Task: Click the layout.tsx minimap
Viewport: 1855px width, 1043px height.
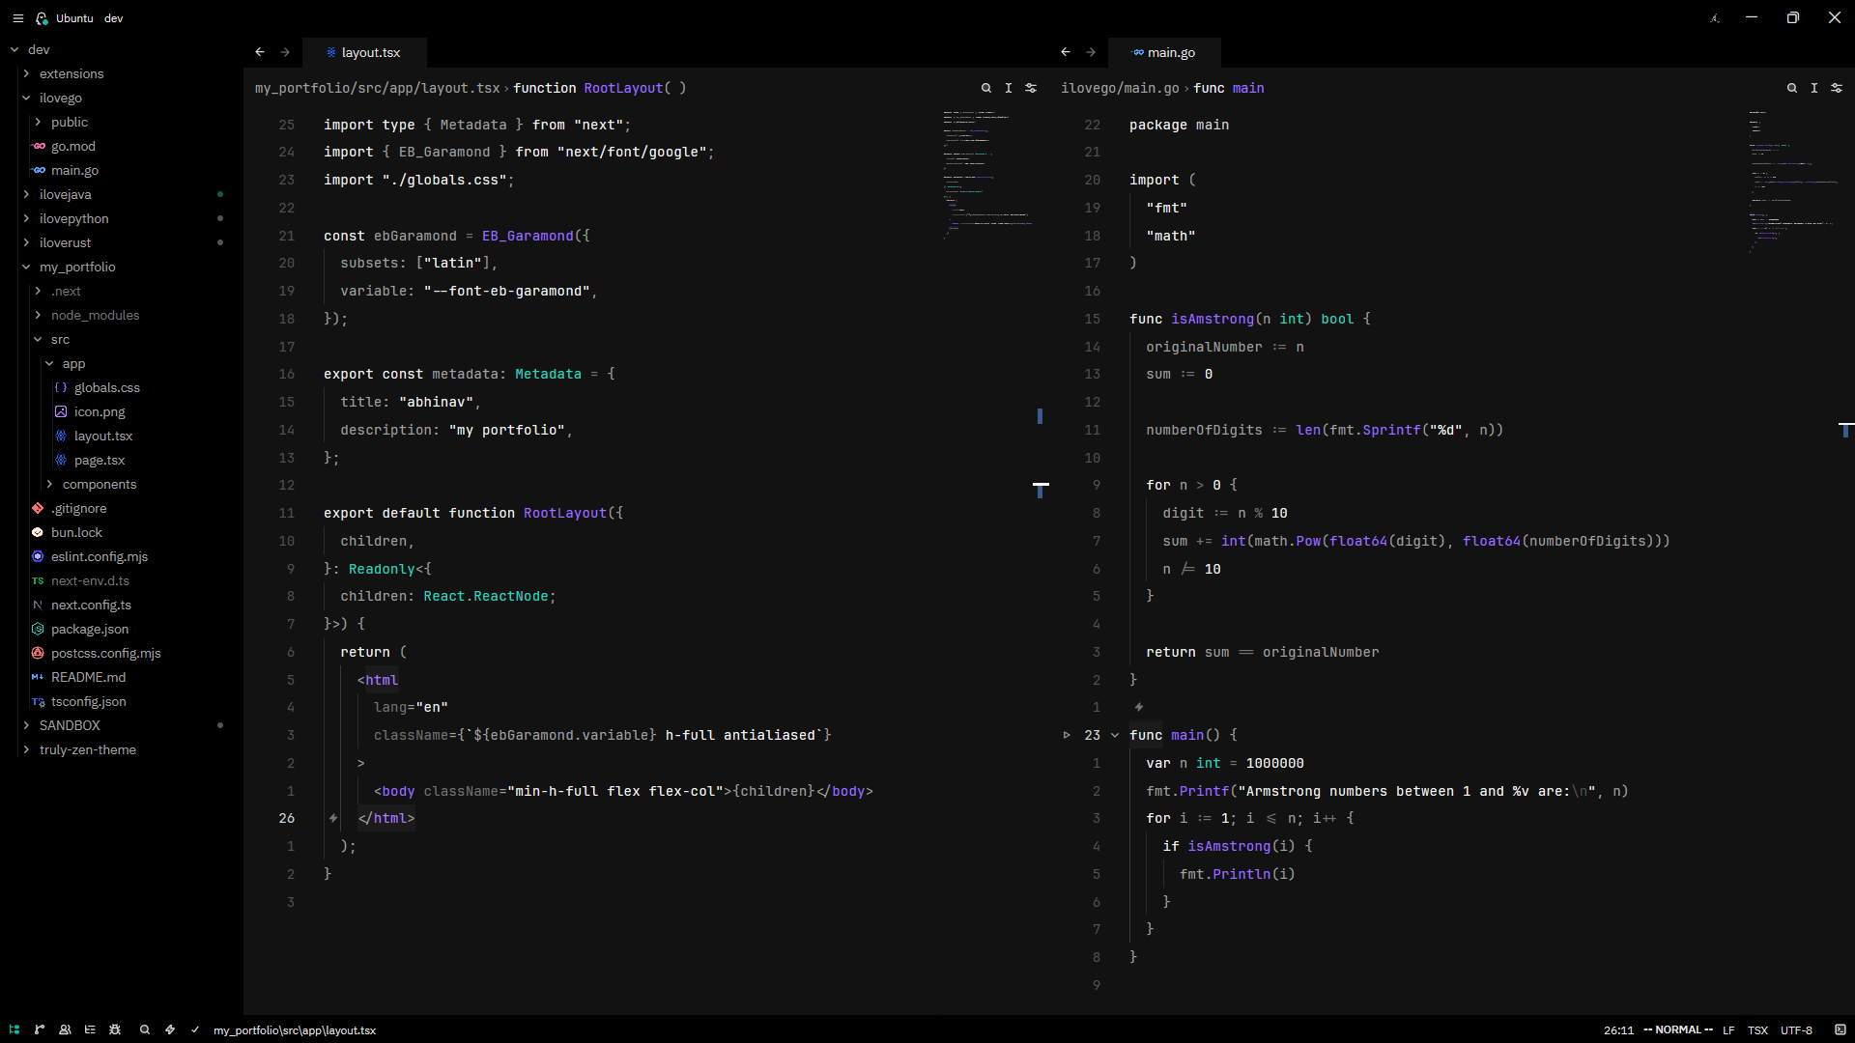Action: [x=987, y=174]
